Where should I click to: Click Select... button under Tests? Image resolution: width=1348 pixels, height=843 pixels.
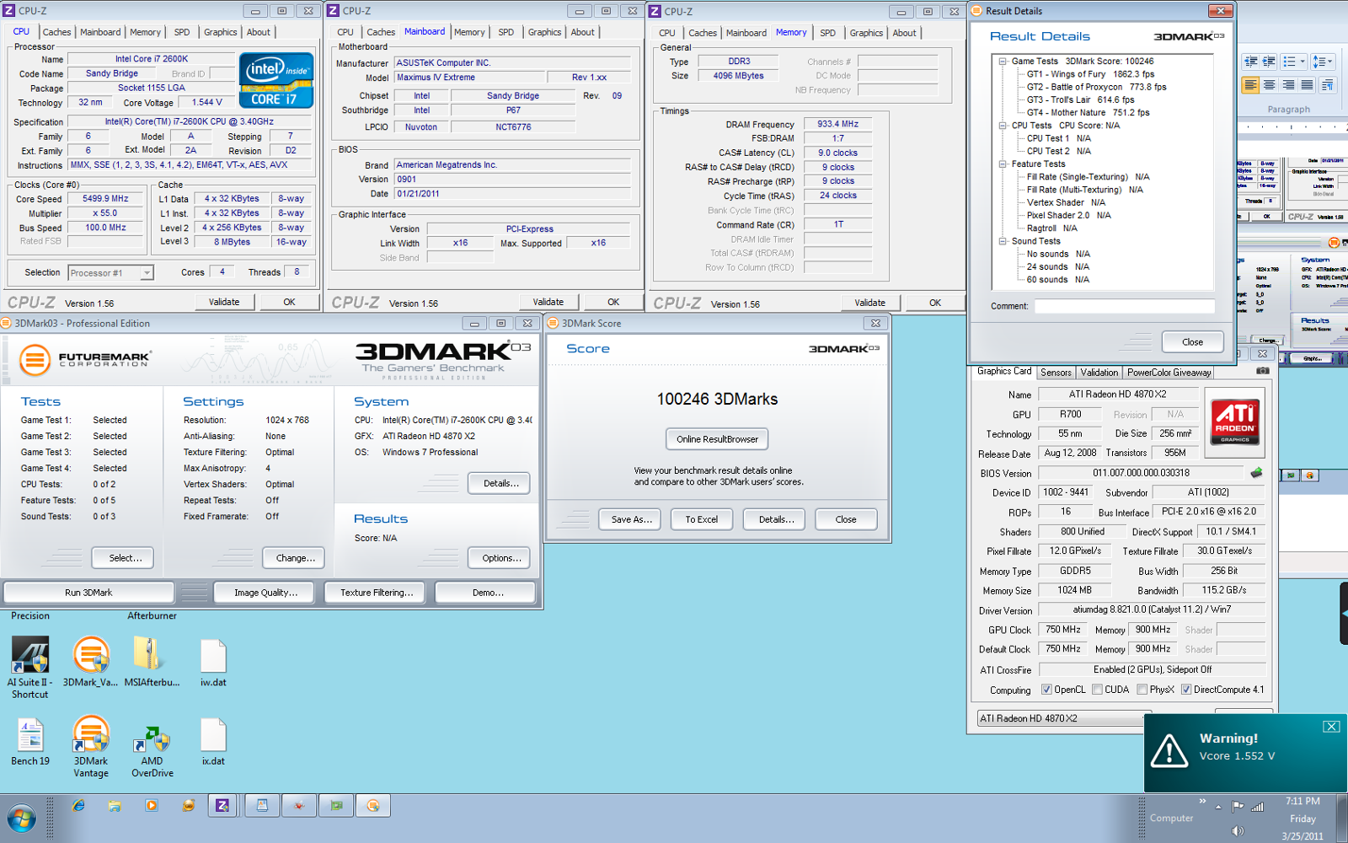click(122, 558)
